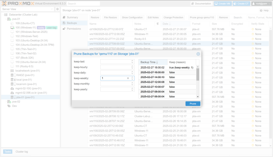Clear the keep-weekly field value

coord(128,78)
